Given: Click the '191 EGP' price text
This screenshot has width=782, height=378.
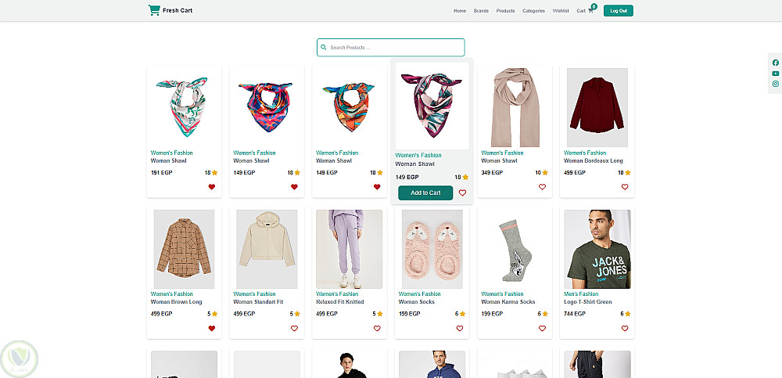Looking at the screenshot, I should (162, 173).
